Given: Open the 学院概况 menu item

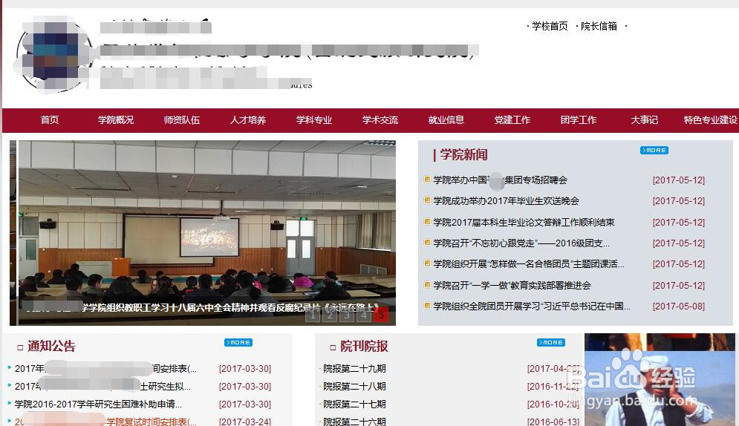Looking at the screenshot, I should 115,120.
